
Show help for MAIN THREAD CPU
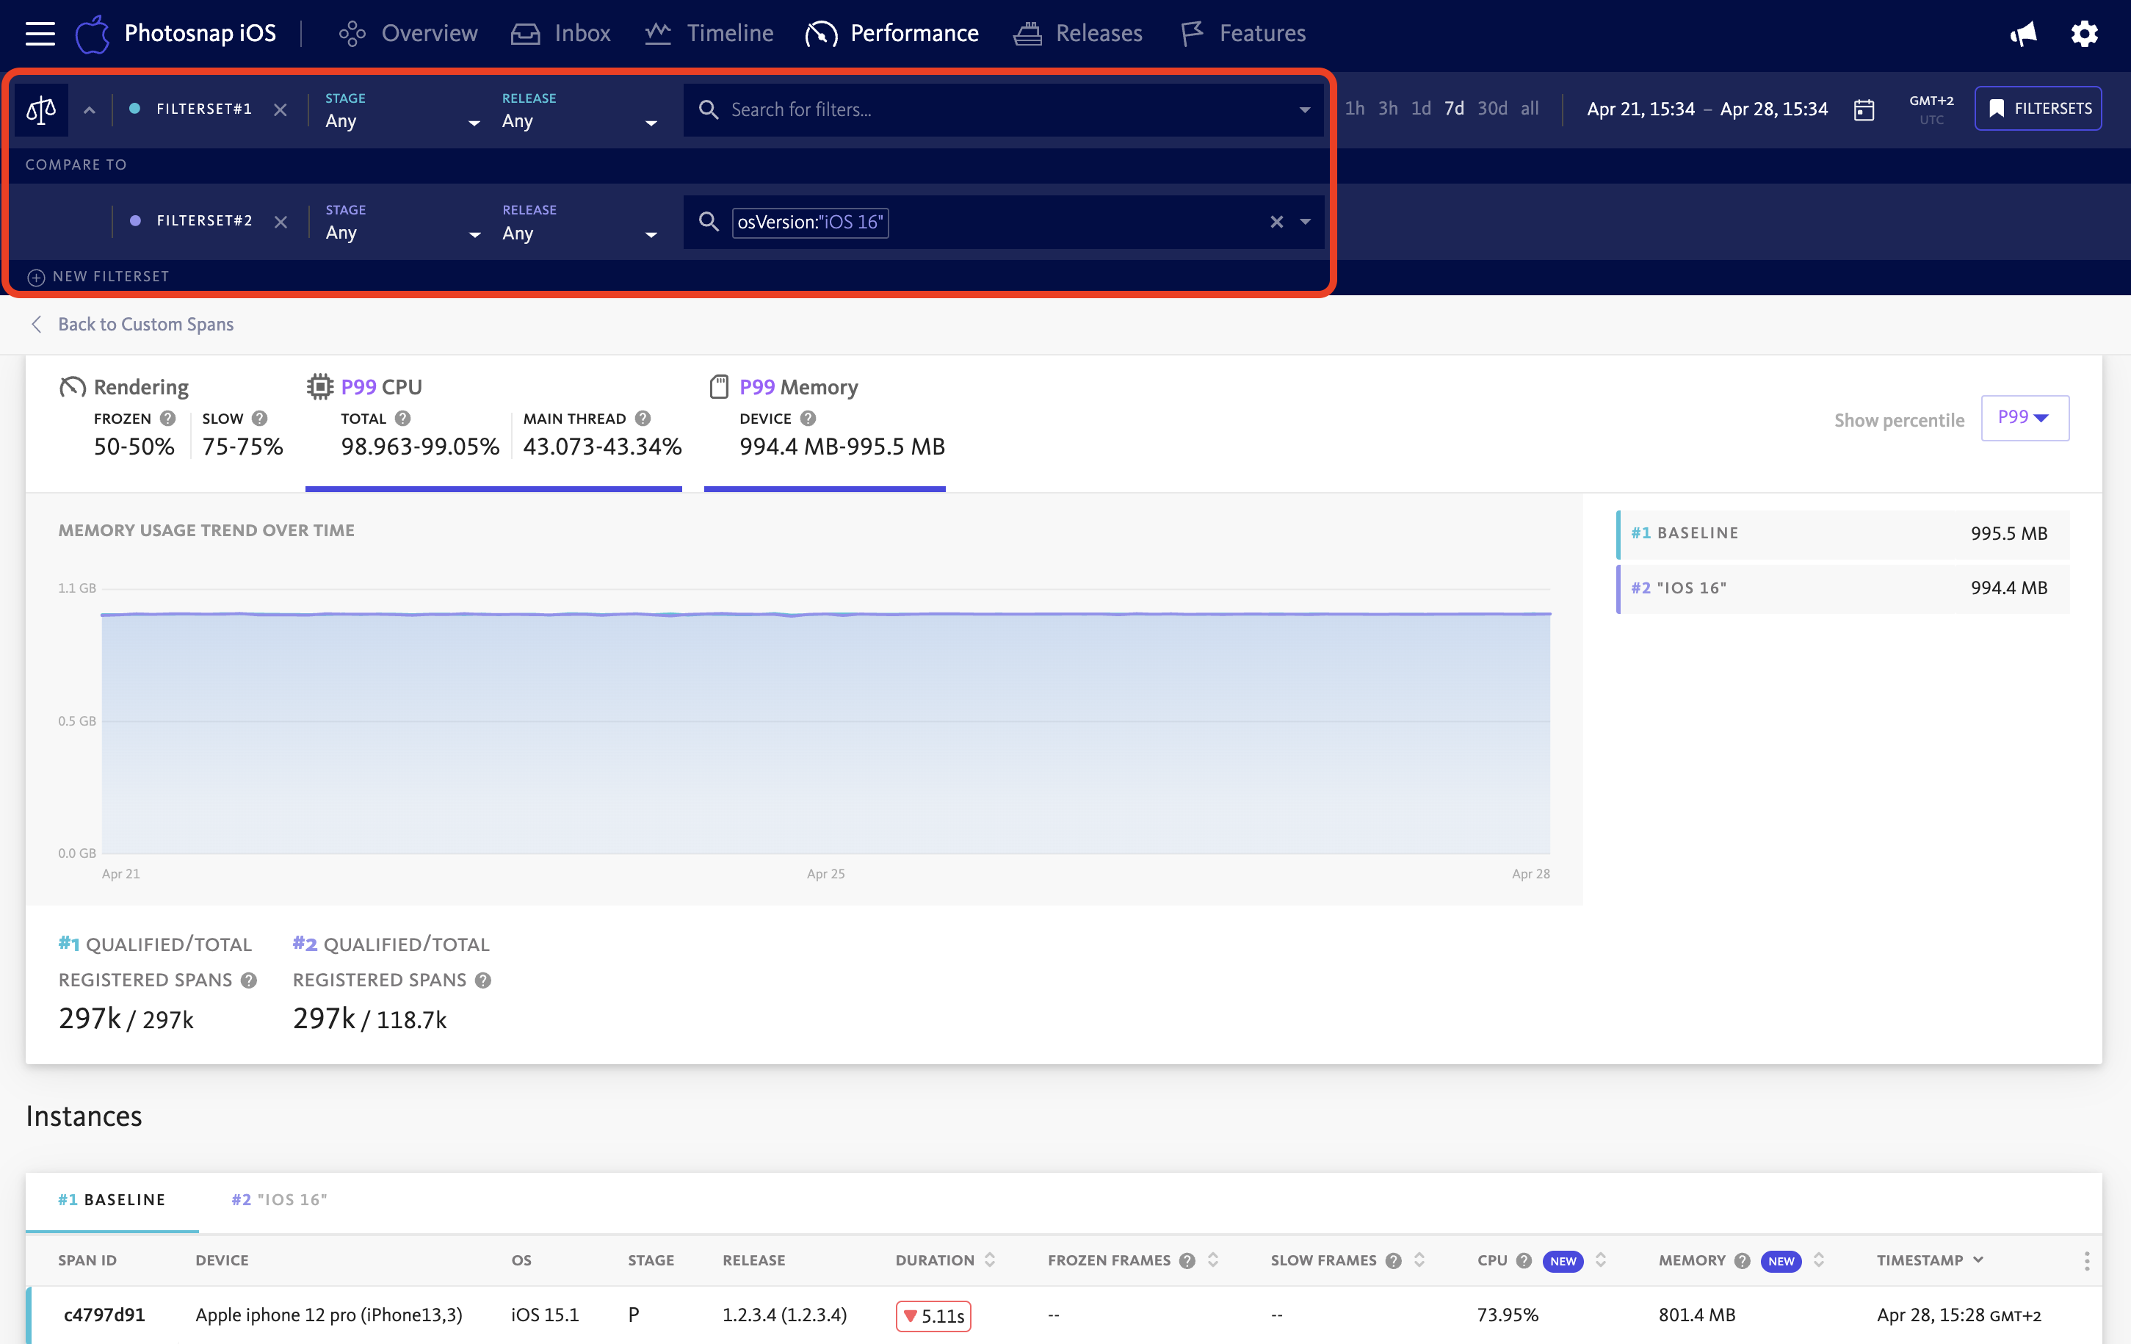(x=643, y=418)
